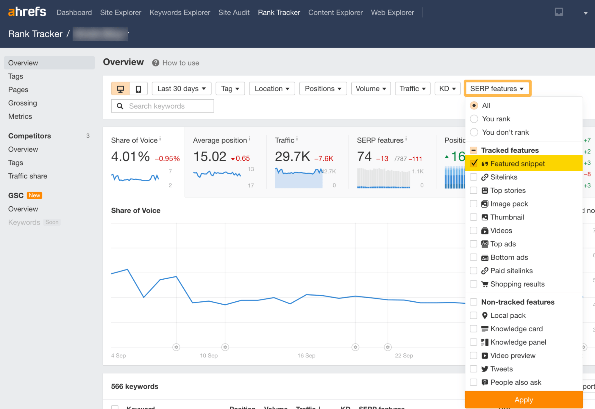Uncheck the Featured snippet checkbox
This screenshot has width=595, height=409.
474,163
